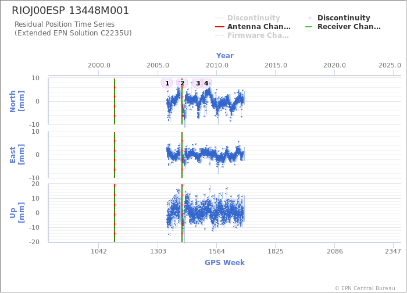
Task: Click the 2010.0 year tick label
Action: pos(217,65)
